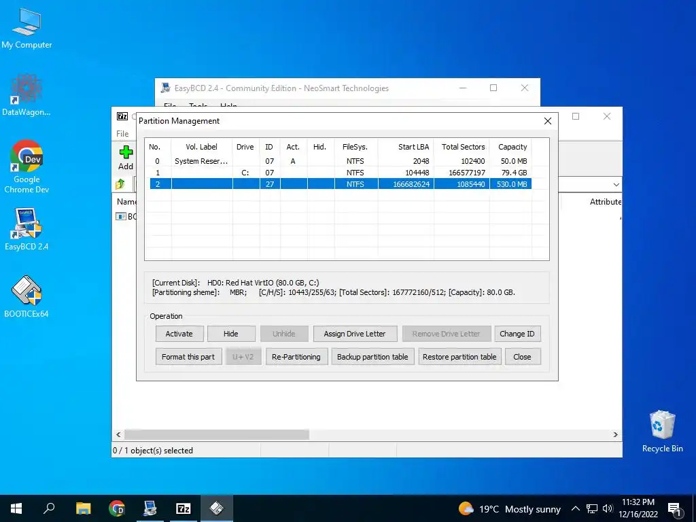Switch to BOOTICE in taskbar

[x=217, y=508]
